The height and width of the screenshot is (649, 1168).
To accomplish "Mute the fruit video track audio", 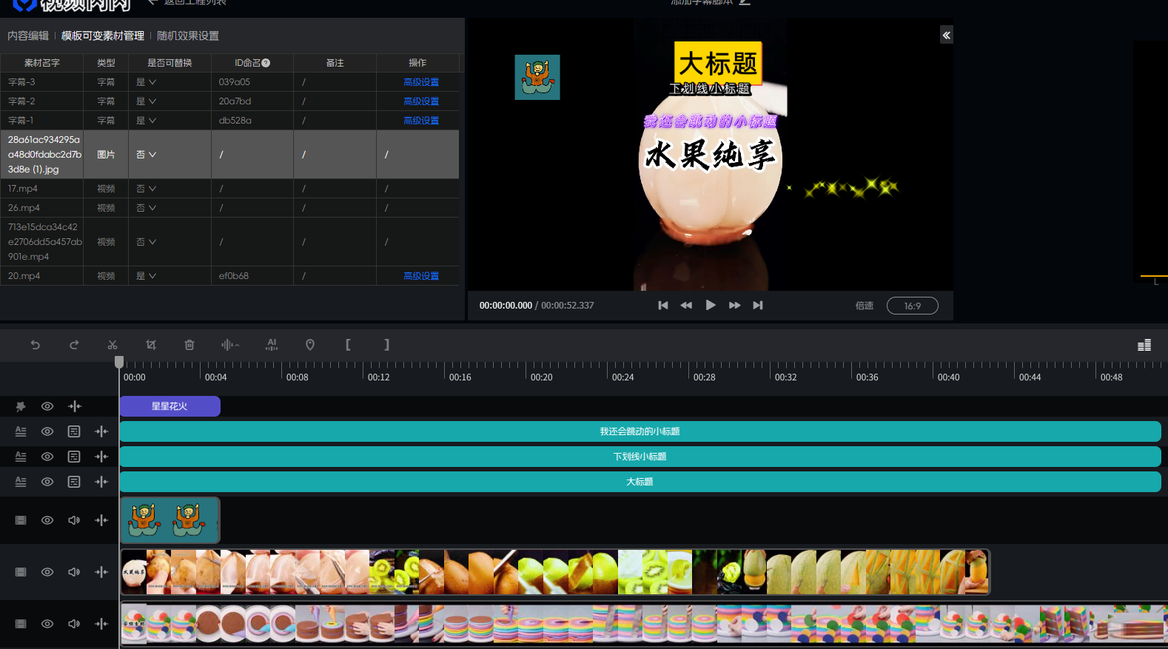I will 74,572.
